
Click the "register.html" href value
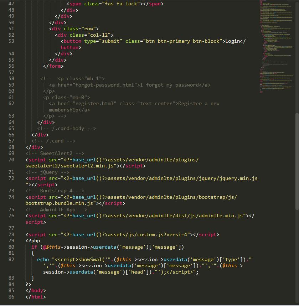coord(94,103)
